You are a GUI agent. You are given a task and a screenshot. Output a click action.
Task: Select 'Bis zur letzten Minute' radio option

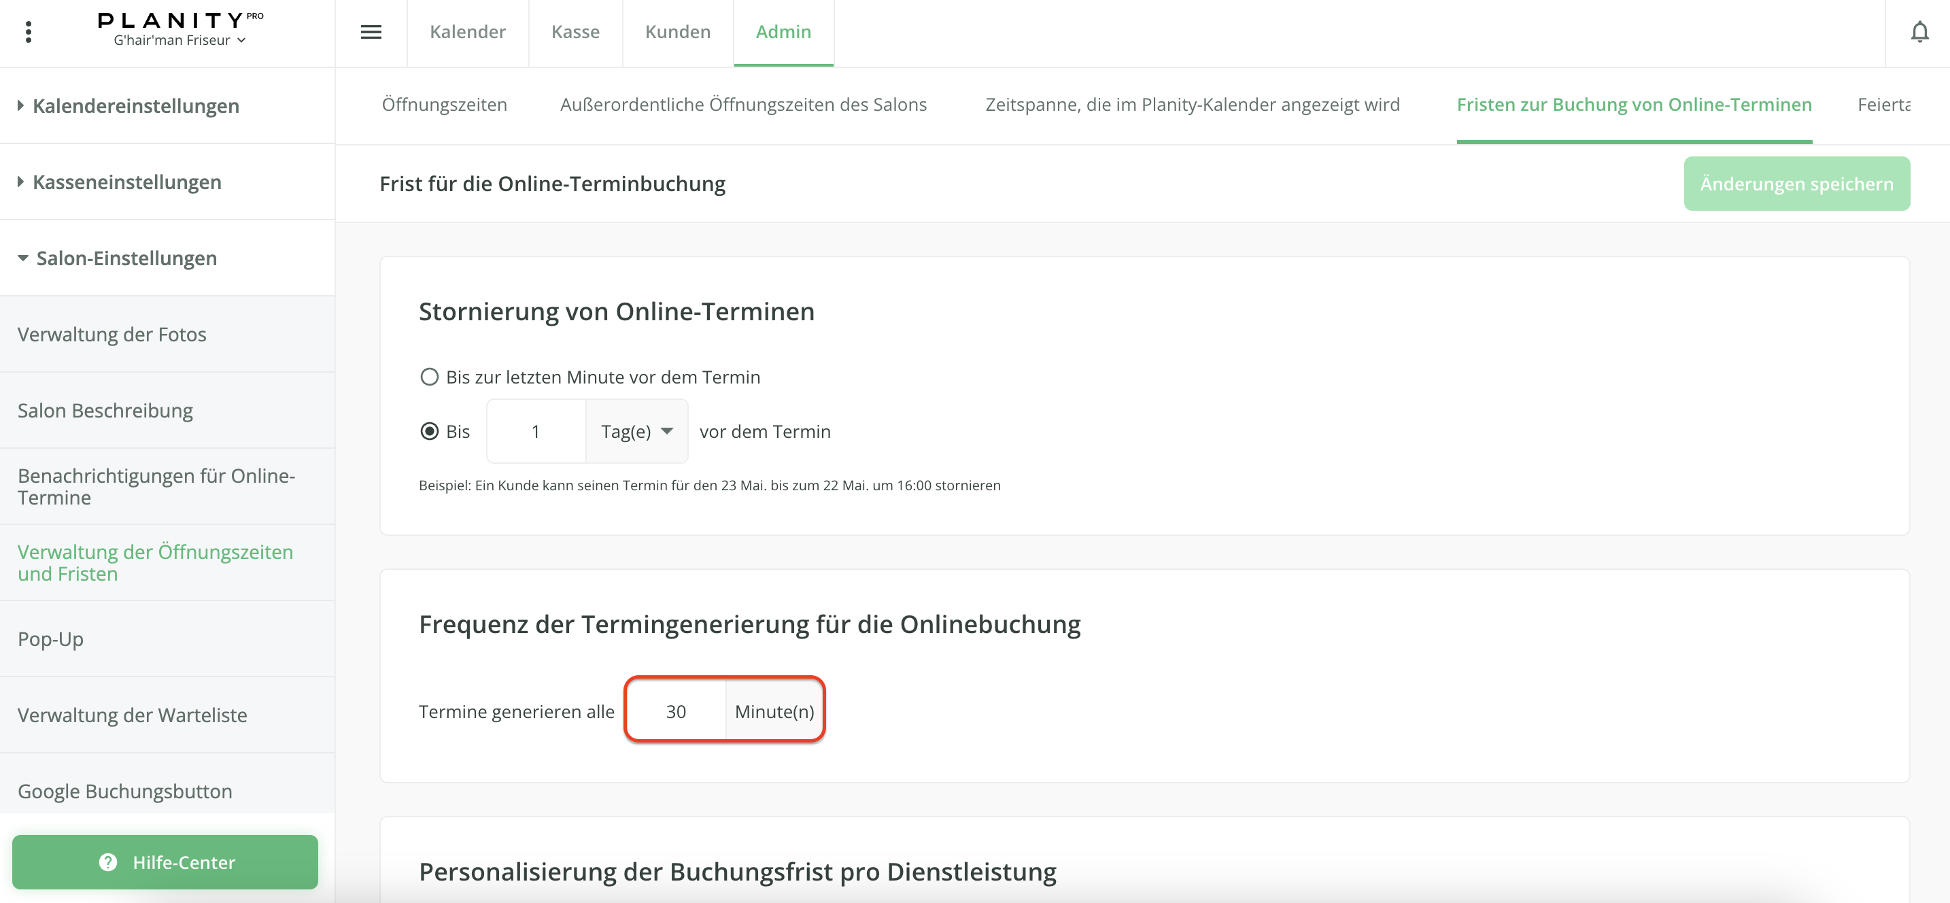click(429, 377)
